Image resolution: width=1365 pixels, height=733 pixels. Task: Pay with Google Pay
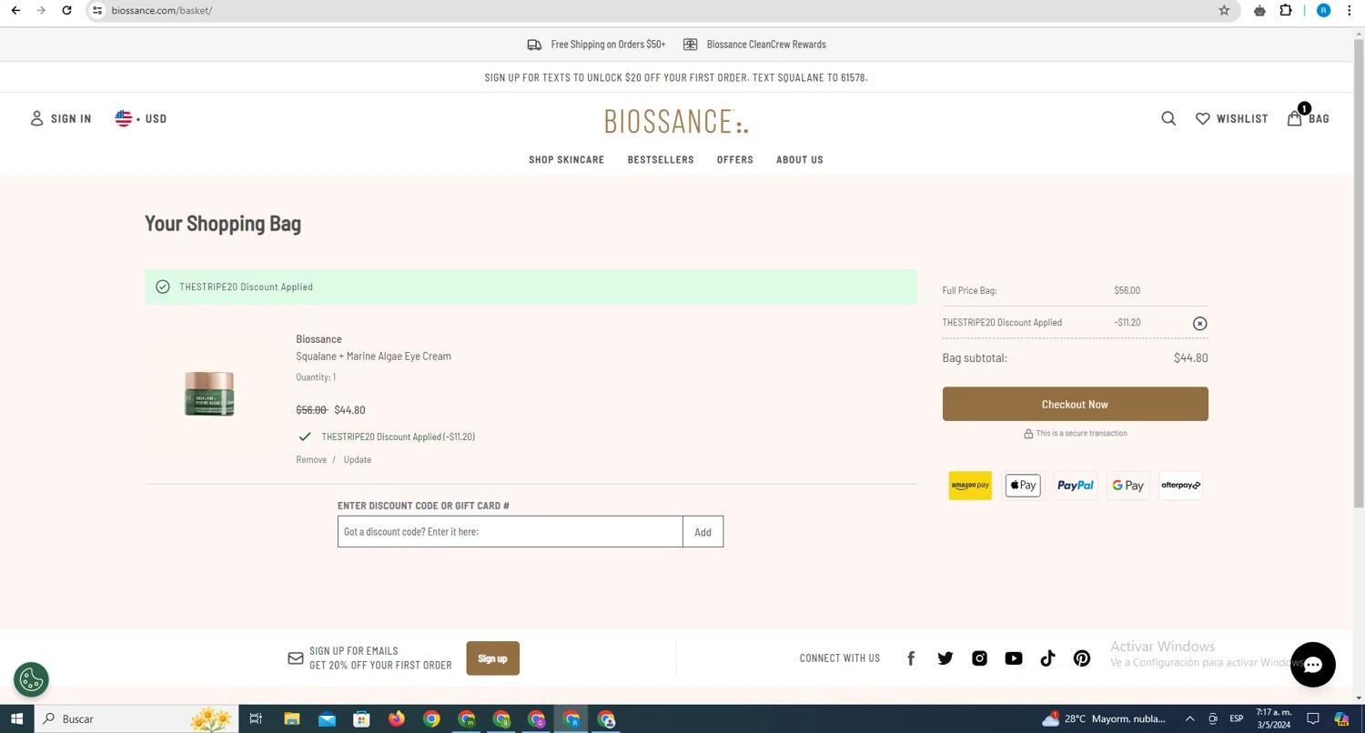point(1127,486)
